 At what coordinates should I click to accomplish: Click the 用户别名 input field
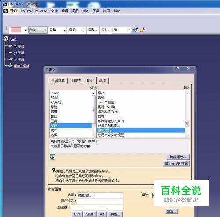click(100, 201)
